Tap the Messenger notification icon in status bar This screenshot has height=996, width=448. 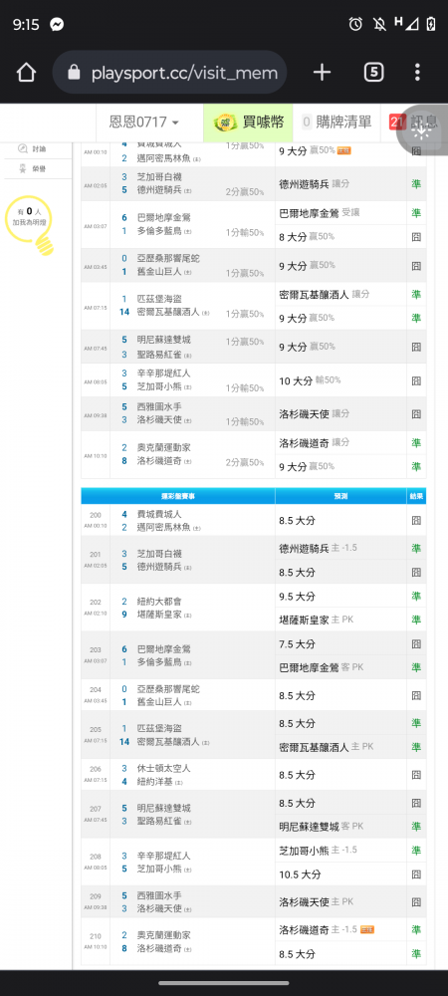click(x=56, y=25)
